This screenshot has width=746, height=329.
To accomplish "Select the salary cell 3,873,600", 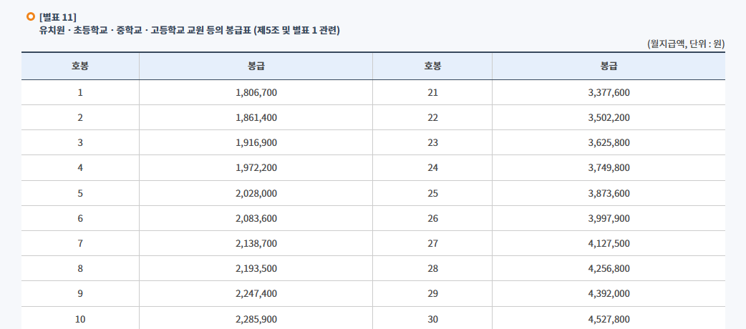I will pyautogui.click(x=609, y=194).
